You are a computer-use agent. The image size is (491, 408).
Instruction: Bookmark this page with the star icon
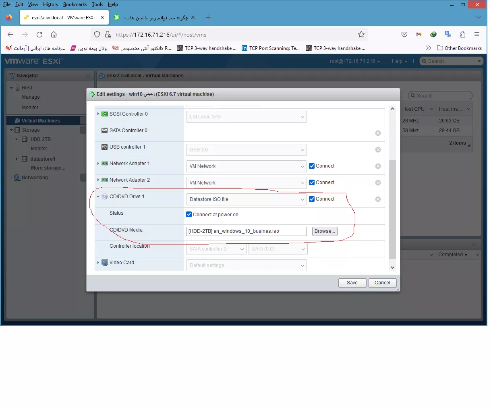click(361, 35)
